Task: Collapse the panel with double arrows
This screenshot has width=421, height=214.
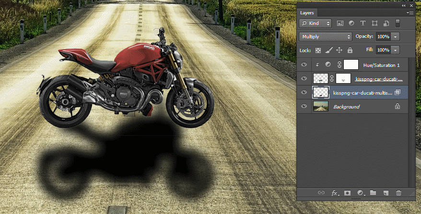Action: 404,5
